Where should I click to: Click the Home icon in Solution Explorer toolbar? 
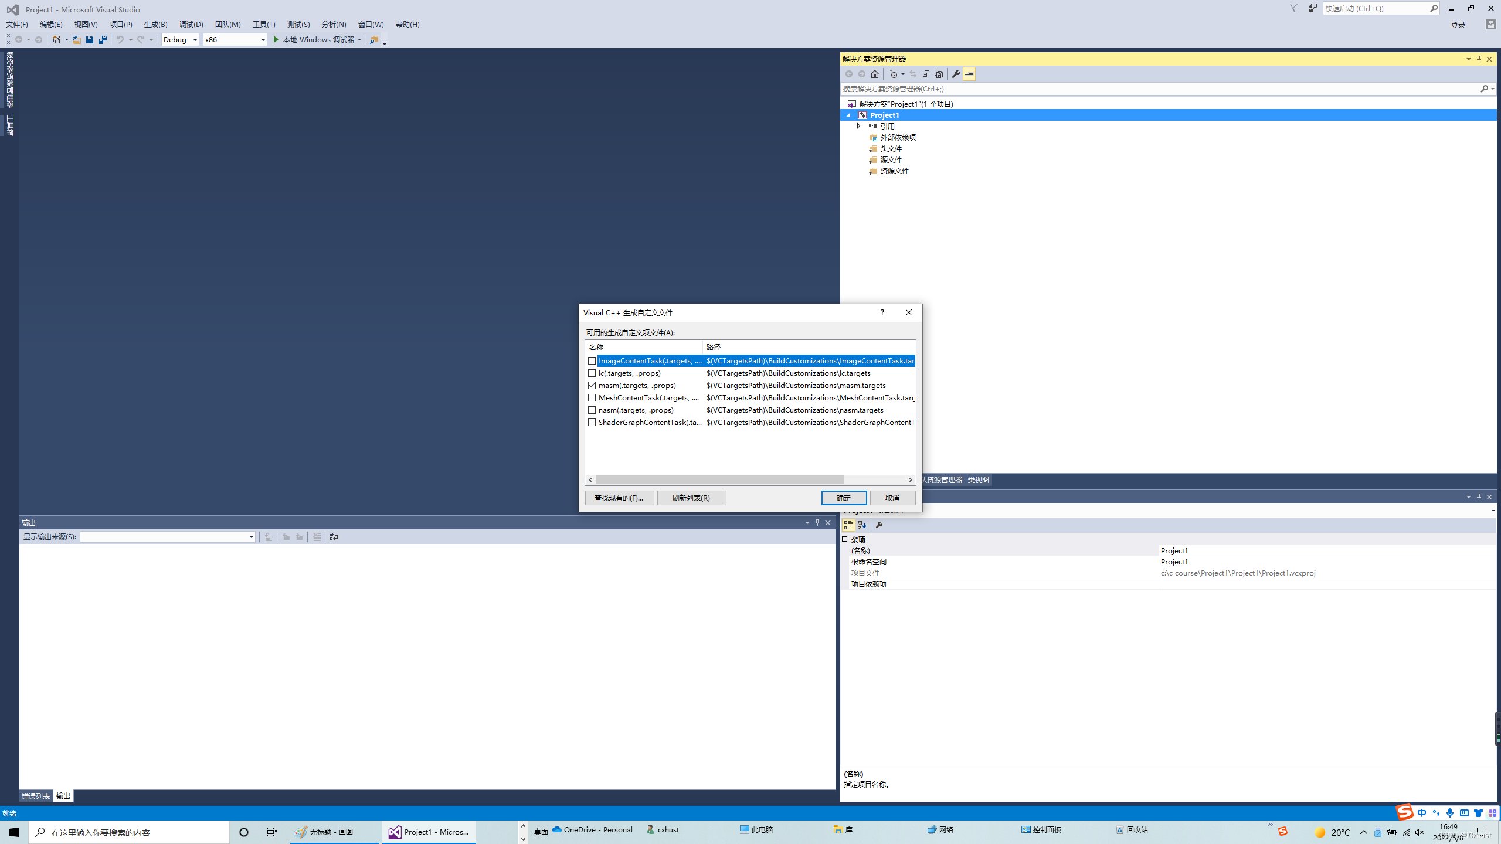pyautogui.click(x=875, y=74)
